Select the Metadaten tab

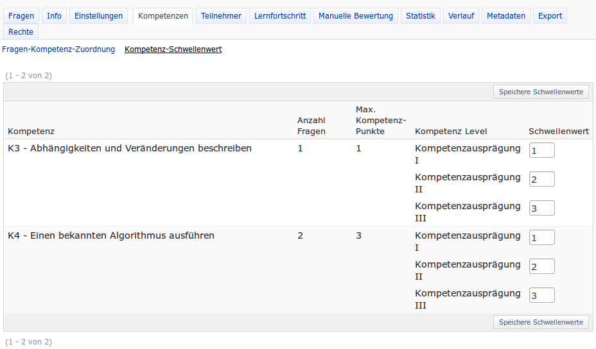pyautogui.click(x=505, y=16)
